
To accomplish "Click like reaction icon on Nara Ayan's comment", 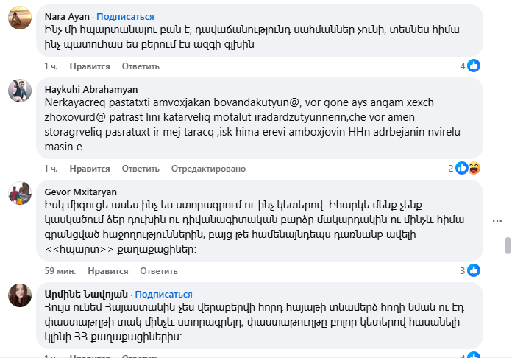I will 474,66.
